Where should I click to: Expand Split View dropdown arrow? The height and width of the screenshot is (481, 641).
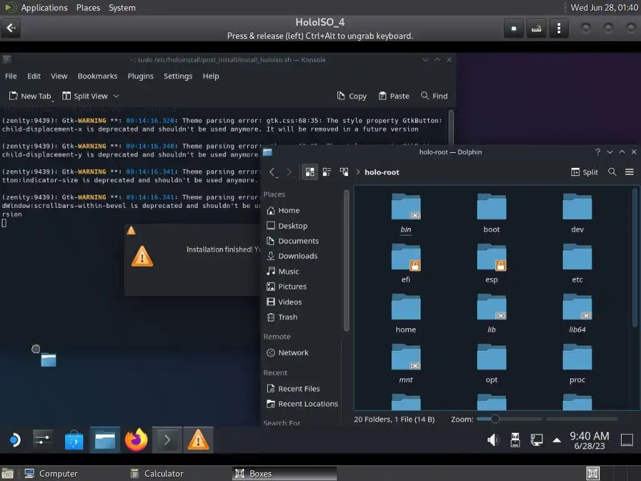(116, 96)
